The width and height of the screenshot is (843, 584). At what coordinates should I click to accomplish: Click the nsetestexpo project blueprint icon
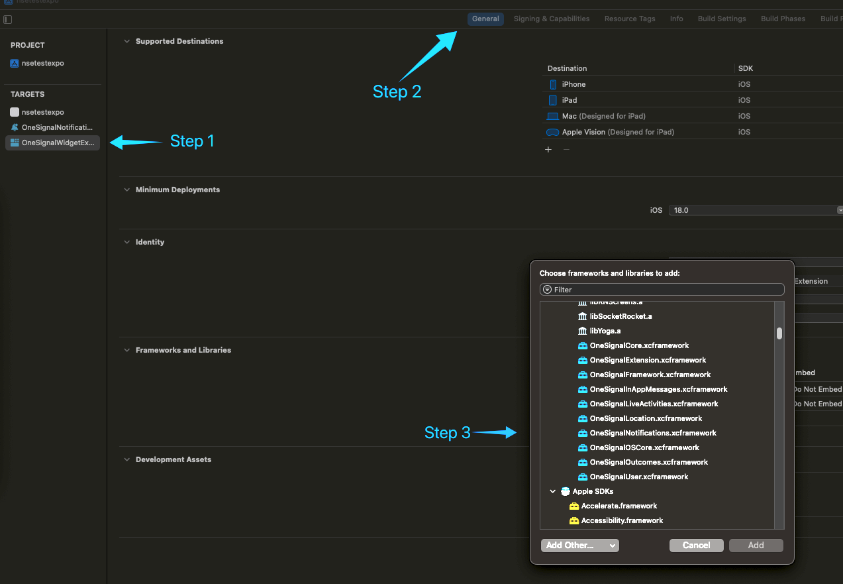[x=15, y=63]
